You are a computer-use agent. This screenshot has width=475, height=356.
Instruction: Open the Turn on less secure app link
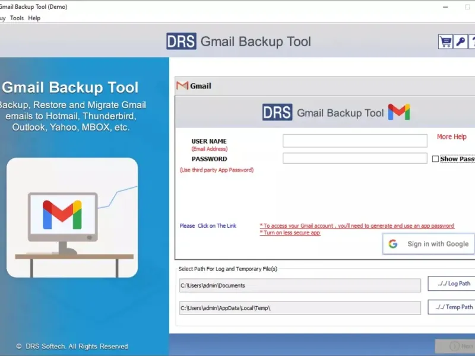(x=290, y=233)
